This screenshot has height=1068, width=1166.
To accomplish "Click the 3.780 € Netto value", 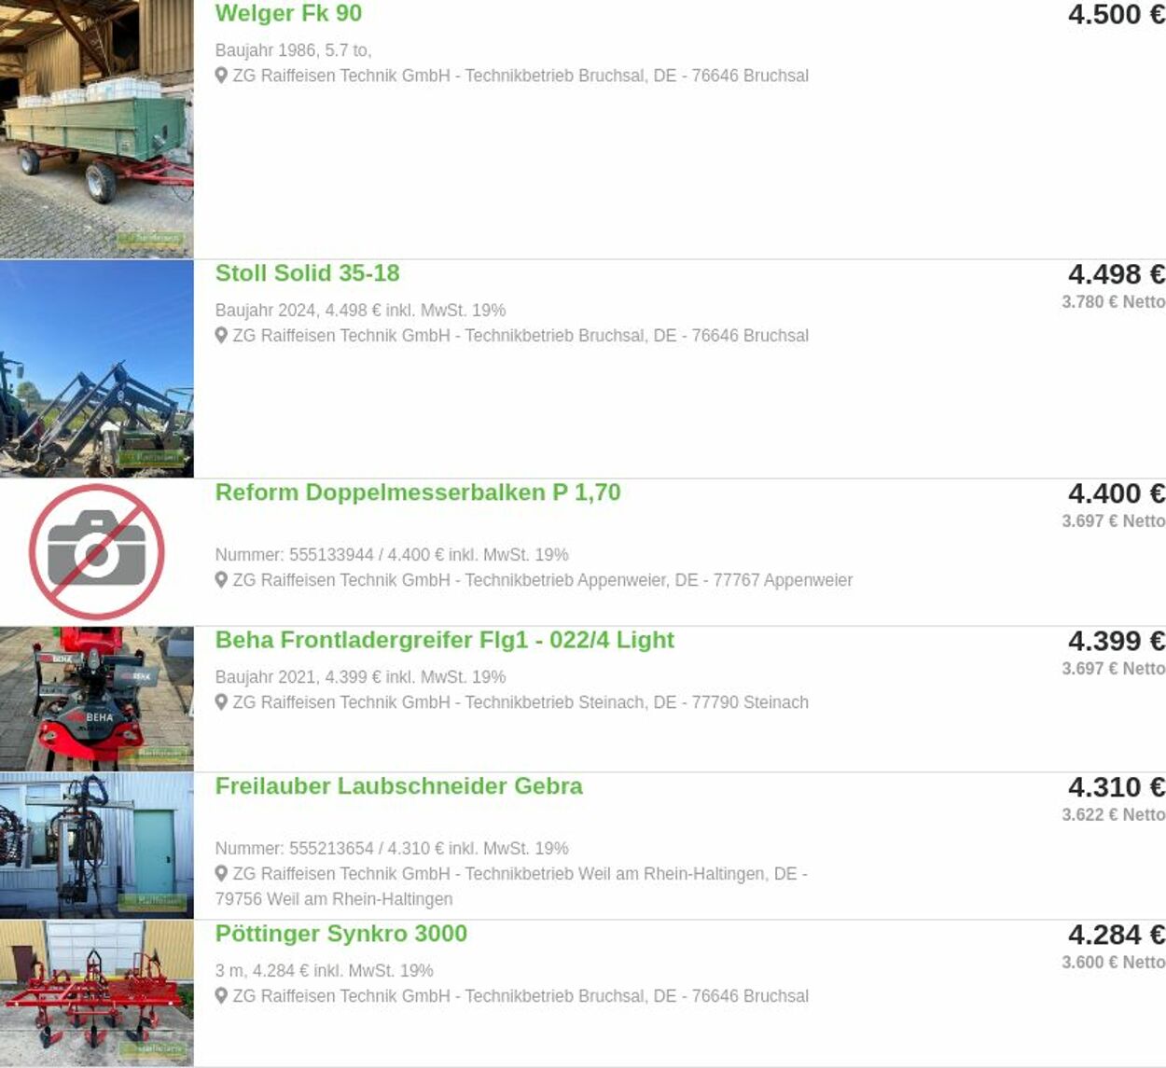I will [1114, 302].
